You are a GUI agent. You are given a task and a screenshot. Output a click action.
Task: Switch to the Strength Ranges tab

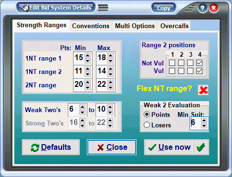click(42, 25)
